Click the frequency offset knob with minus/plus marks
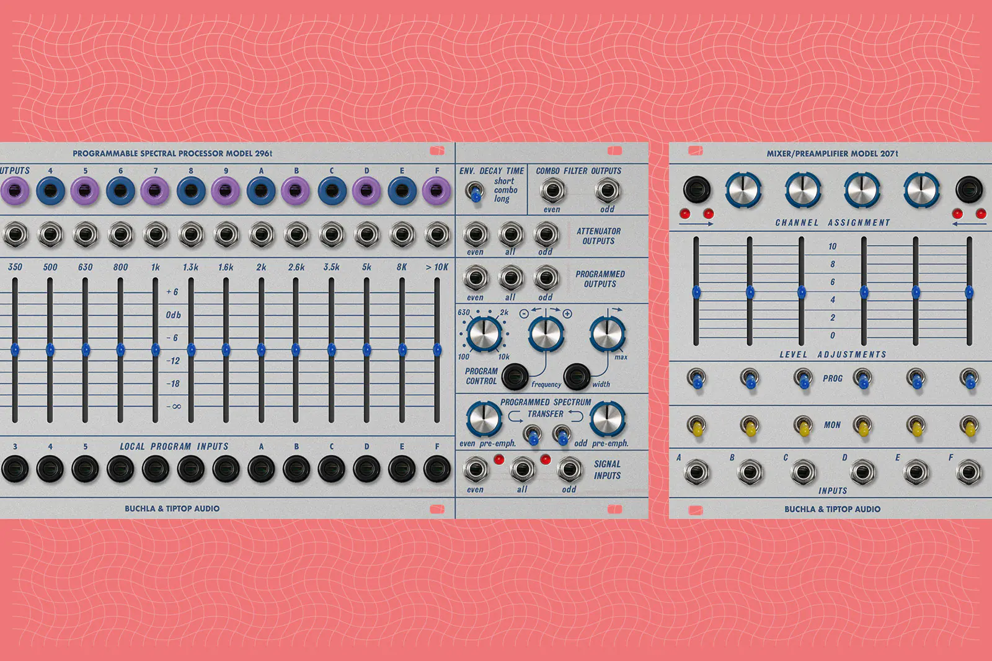This screenshot has height=661, width=992. point(546,334)
